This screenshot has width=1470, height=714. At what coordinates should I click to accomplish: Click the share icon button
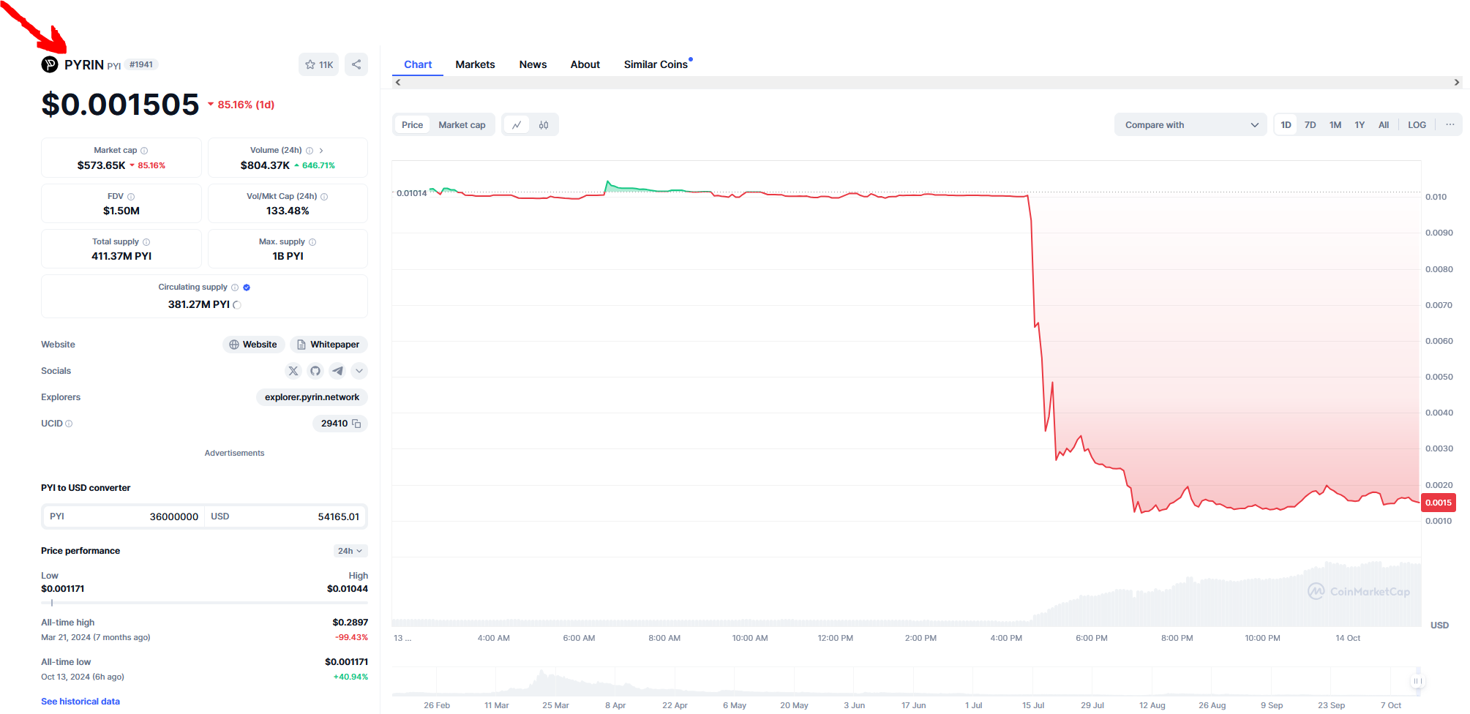[x=356, y=64]
